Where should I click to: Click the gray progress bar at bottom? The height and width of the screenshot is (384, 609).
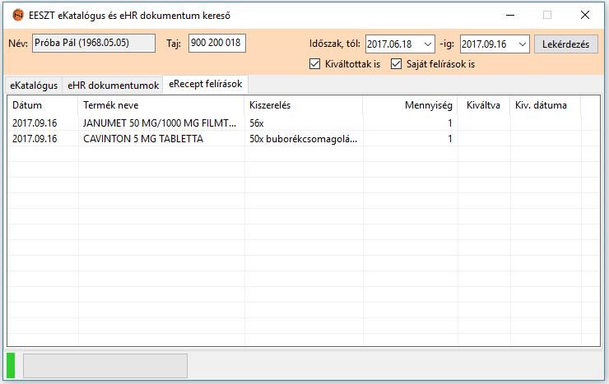point(105,365)
